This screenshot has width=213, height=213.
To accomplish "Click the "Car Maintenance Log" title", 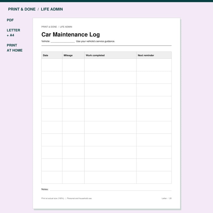I will tap(71, 34).
